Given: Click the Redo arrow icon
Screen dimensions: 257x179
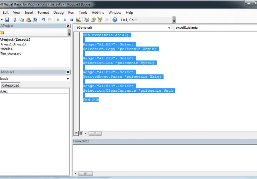Looking at the screenshot, I should [50, 20].
